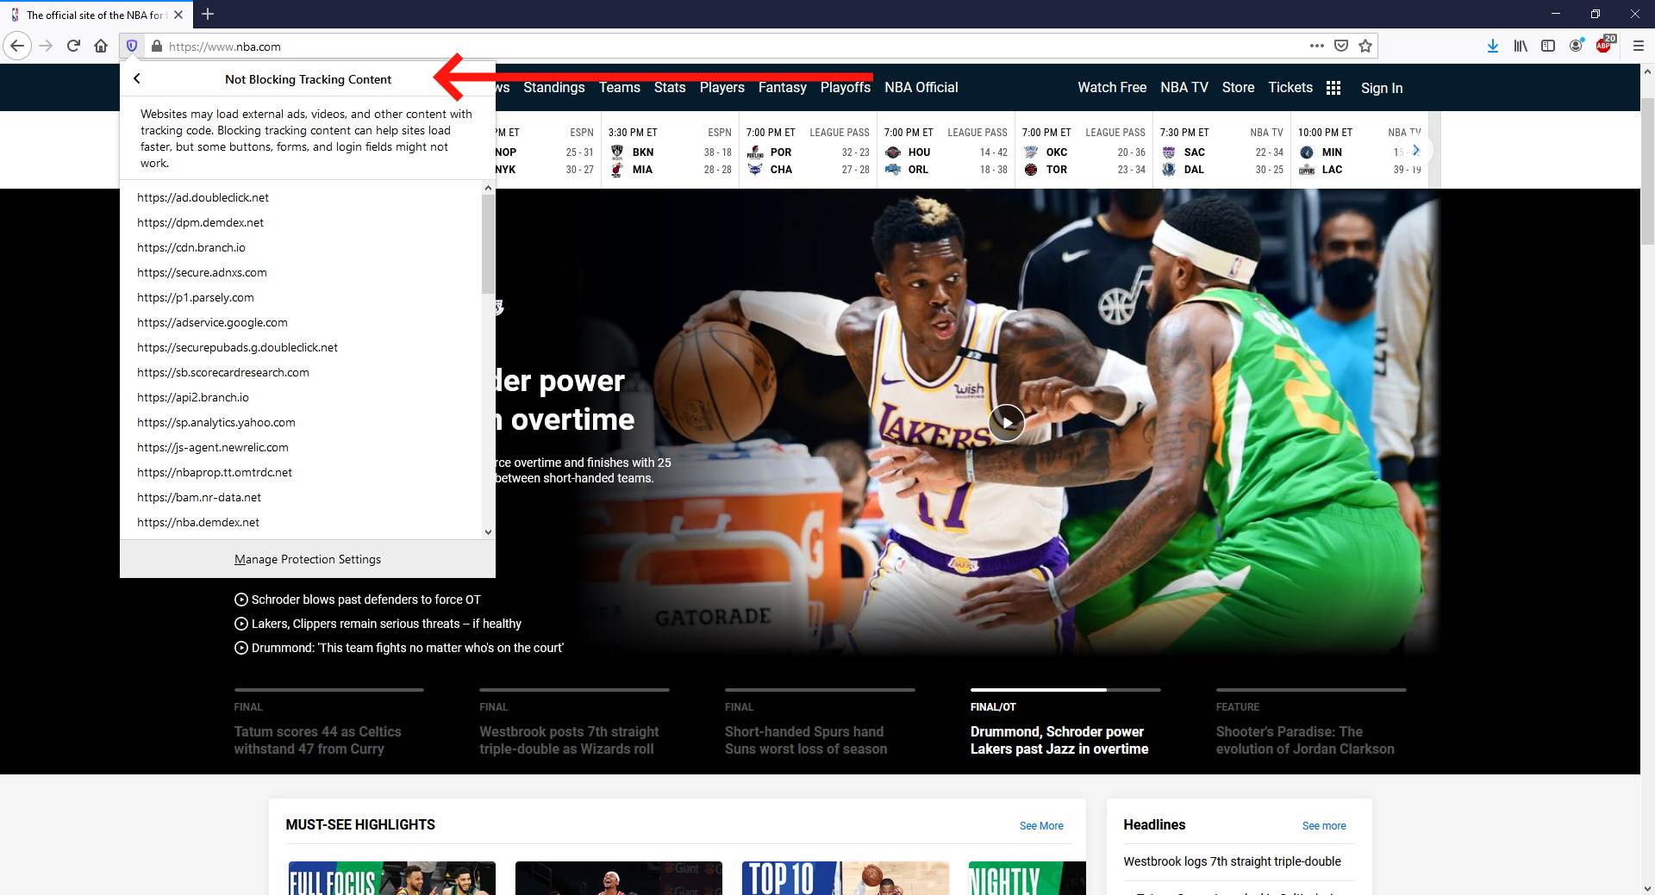Viewport: 1655px width, 895px height.
Task: Reload the NBA.com page
Action: point(73,46)
